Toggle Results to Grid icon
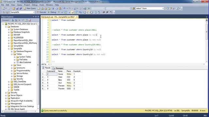This screenshot has width=209, height=117. point(88,12)
